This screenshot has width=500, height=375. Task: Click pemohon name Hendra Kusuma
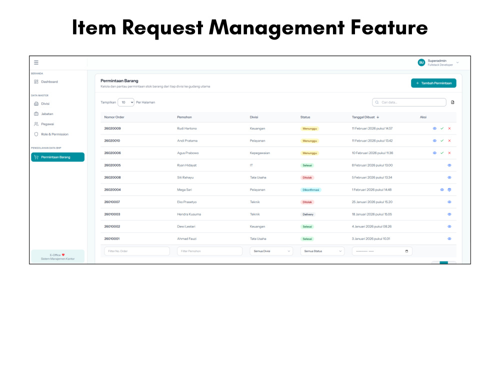pos(189,214)
